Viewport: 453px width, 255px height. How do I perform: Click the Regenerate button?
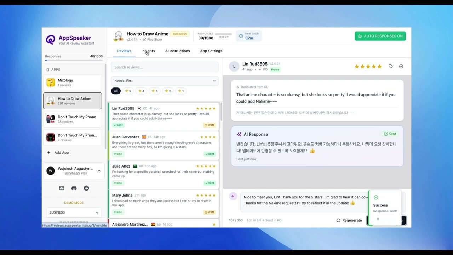349,220
